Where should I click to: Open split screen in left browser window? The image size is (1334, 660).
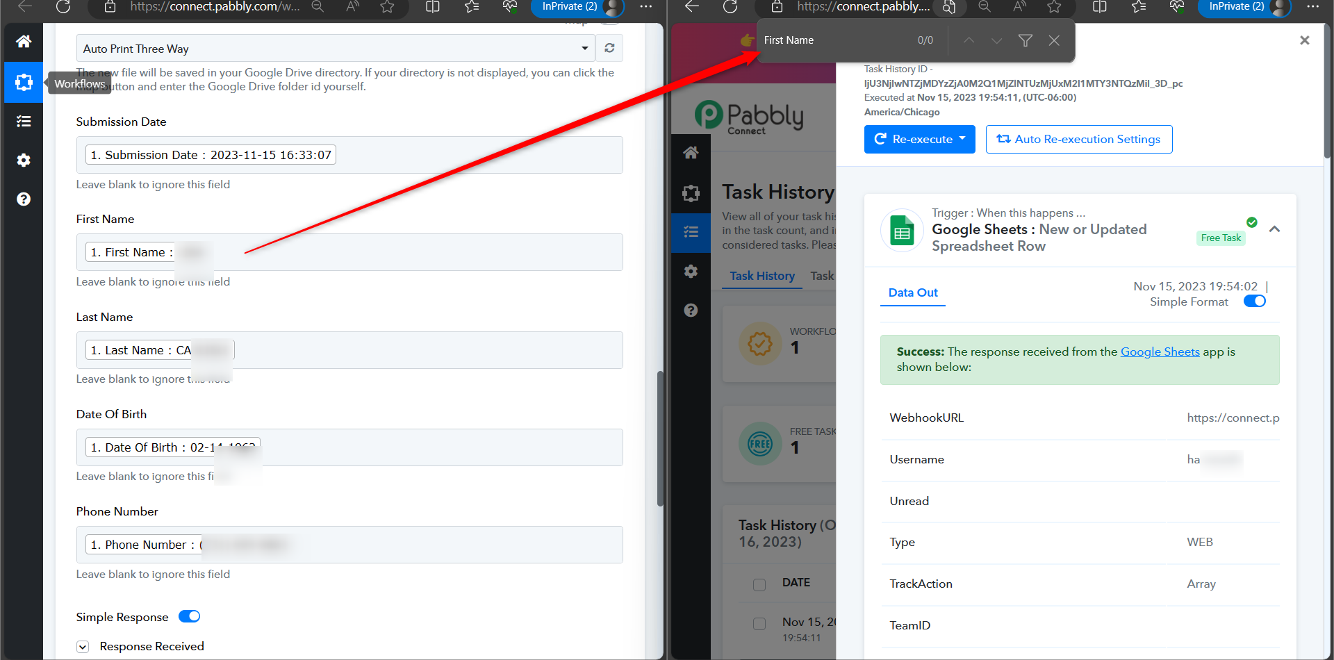[432, 7]
